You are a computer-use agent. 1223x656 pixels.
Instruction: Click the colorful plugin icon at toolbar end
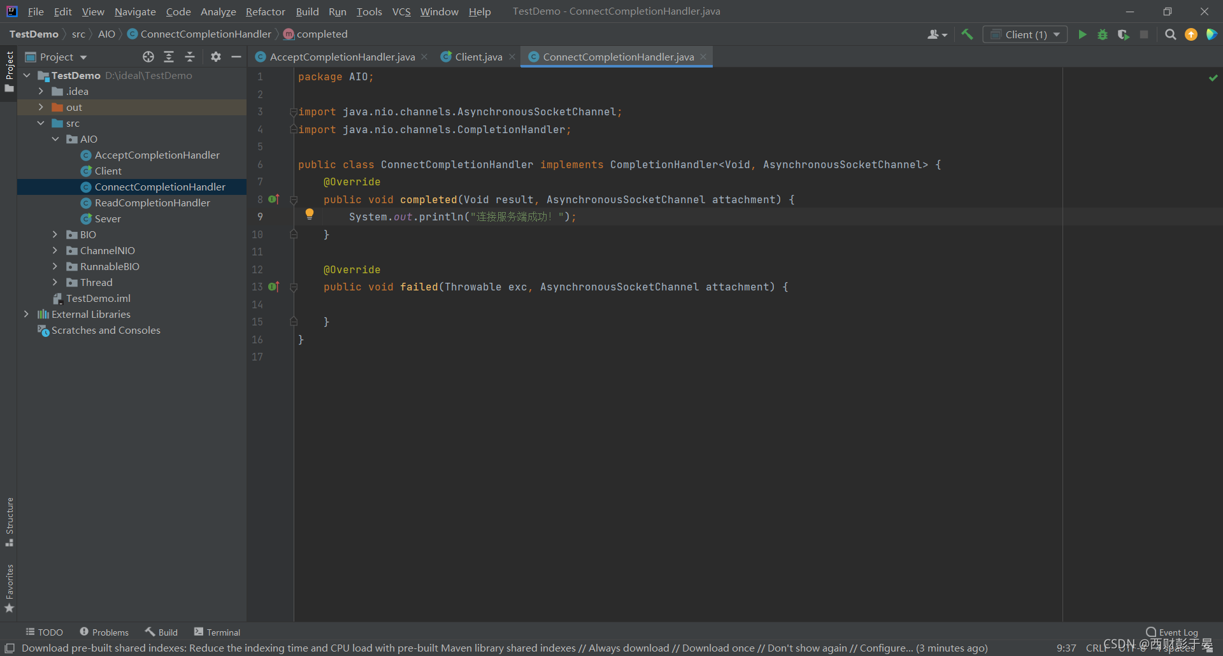click(1212, 34)
